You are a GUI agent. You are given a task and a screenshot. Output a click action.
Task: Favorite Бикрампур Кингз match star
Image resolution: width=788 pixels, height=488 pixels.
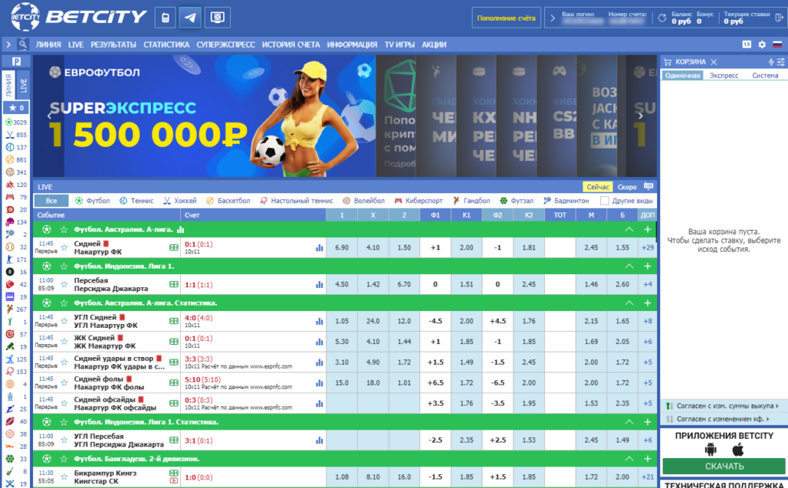pos(64,477)
